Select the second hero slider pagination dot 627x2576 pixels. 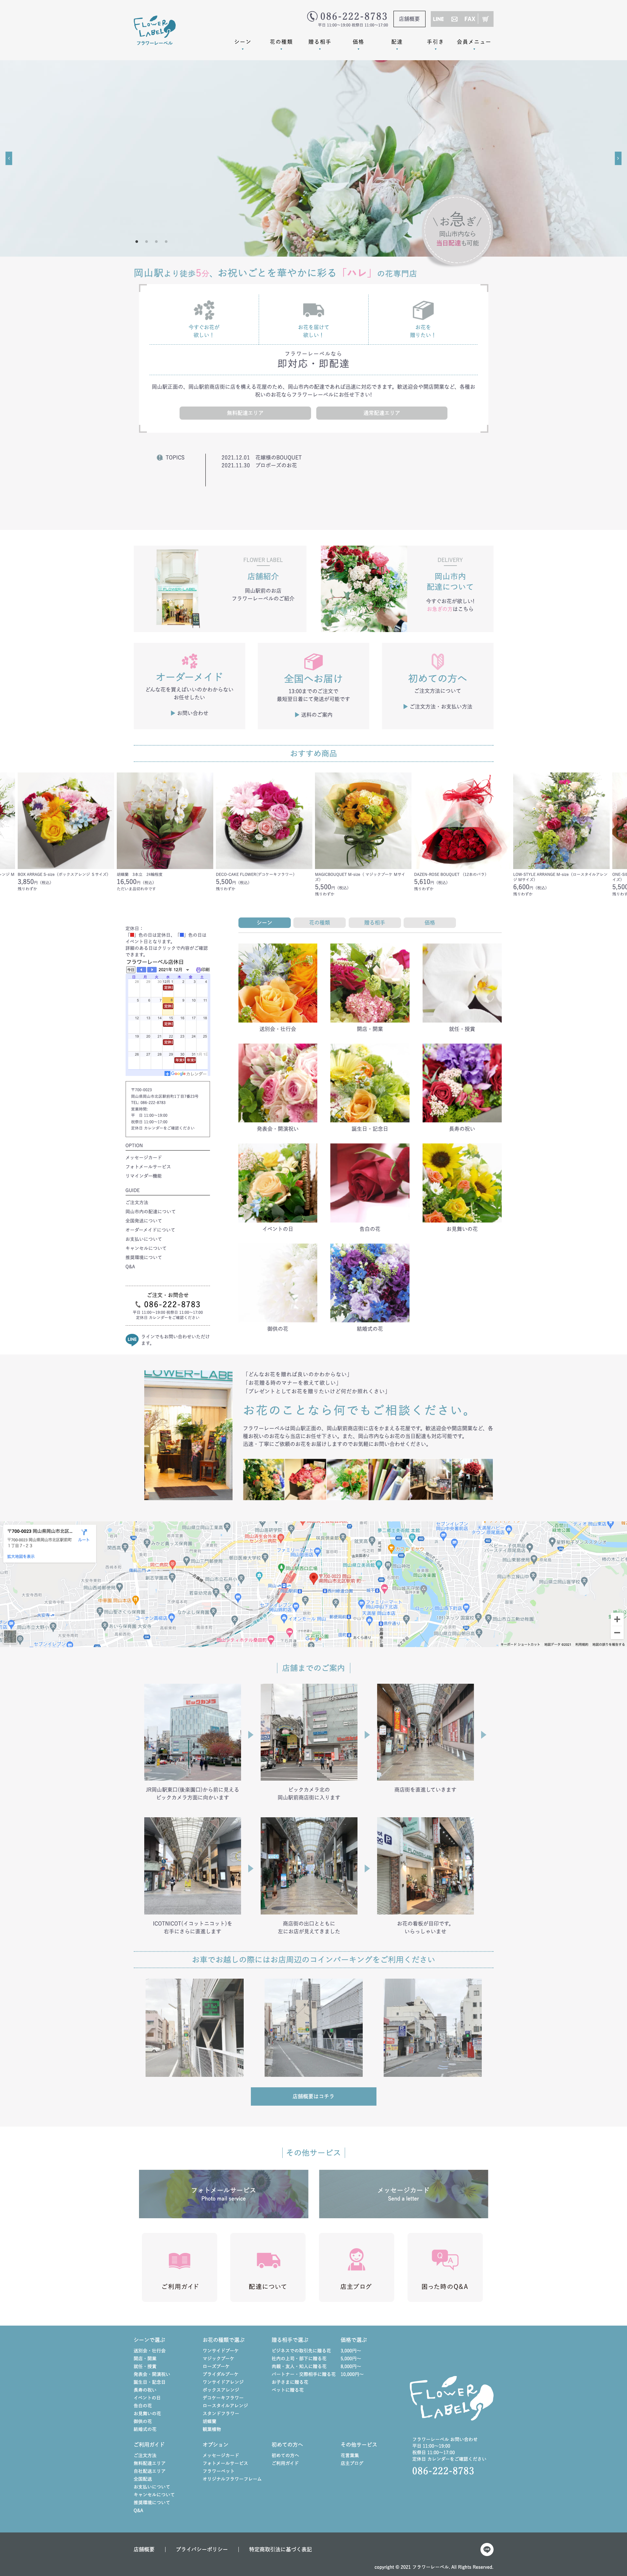146,241
